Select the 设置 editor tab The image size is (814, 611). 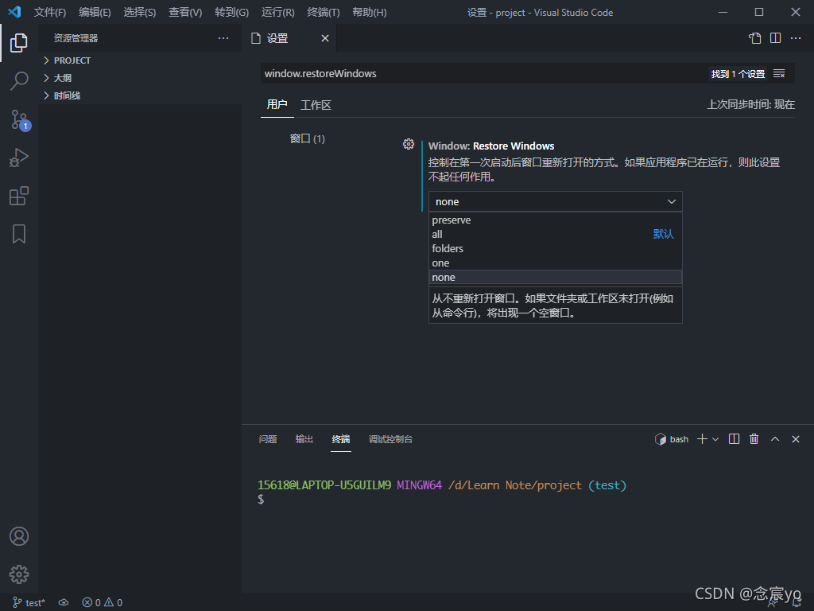(289, 38)
